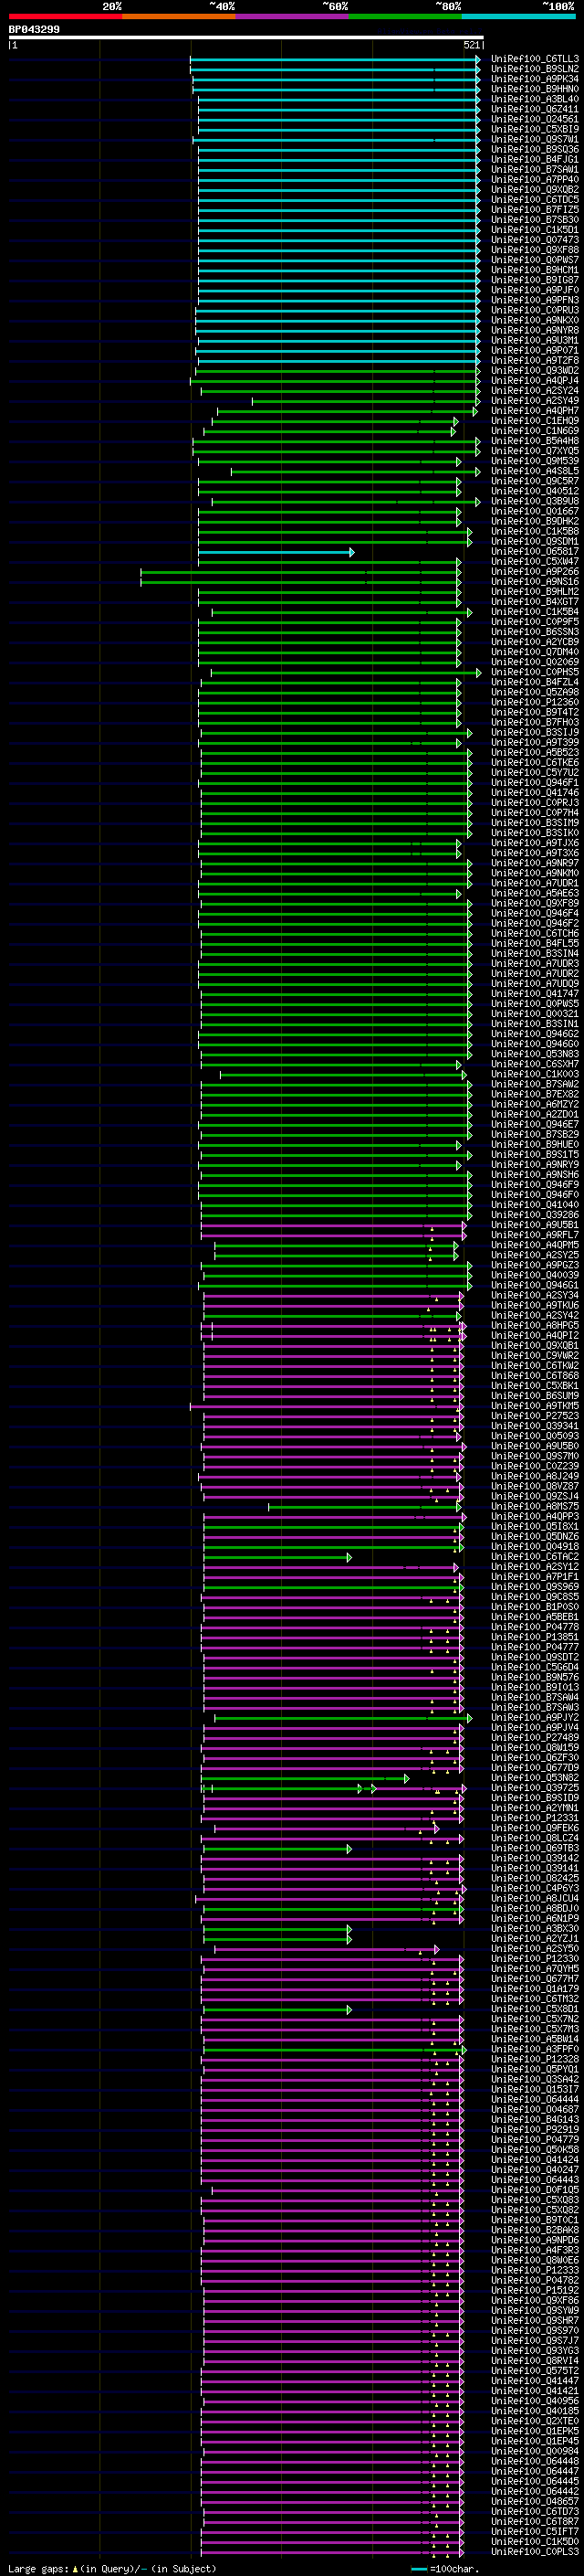The width and height of the screenshot is (584, 2576).
Task: Select hit label UniRef100_B5A4H8
Action: (534, 441)
